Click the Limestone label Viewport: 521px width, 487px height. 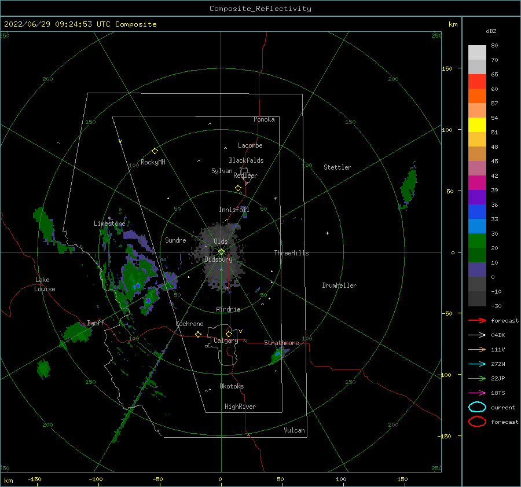coord(109,224)
